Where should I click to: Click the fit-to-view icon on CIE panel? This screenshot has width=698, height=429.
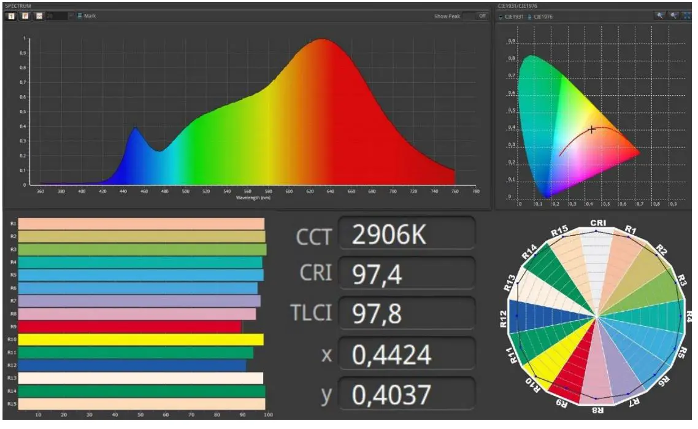click(686, 16)
